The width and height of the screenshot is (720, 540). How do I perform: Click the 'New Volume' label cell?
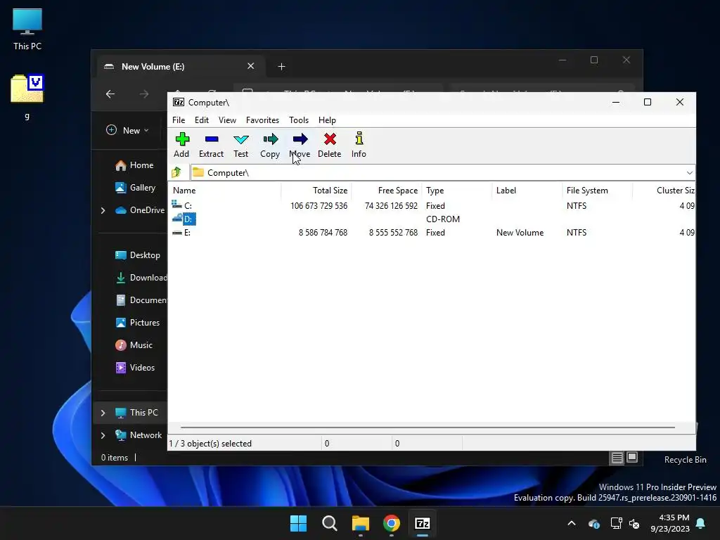[520, 232]
